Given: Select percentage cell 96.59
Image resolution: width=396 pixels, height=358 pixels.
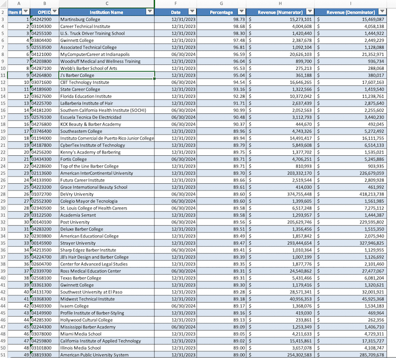Looking at the screenshot, I should click(221, 54).
